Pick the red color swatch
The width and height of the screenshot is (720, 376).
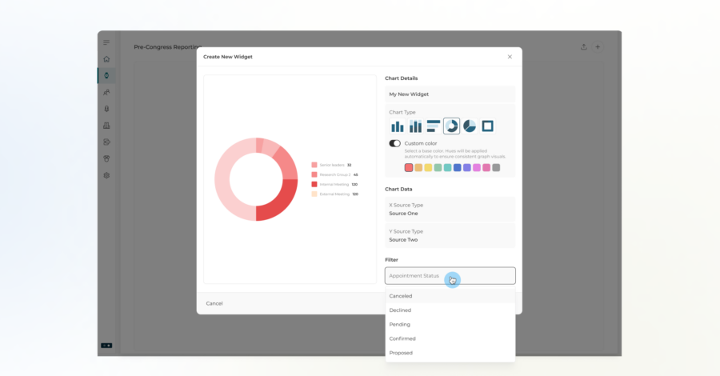[x=409, y=167]
